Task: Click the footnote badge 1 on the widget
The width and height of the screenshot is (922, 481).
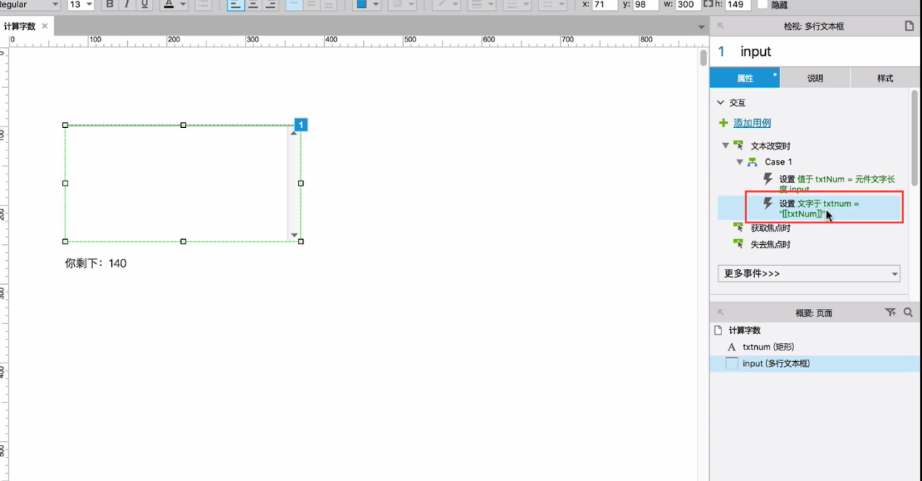Action: tap(301, 125)
